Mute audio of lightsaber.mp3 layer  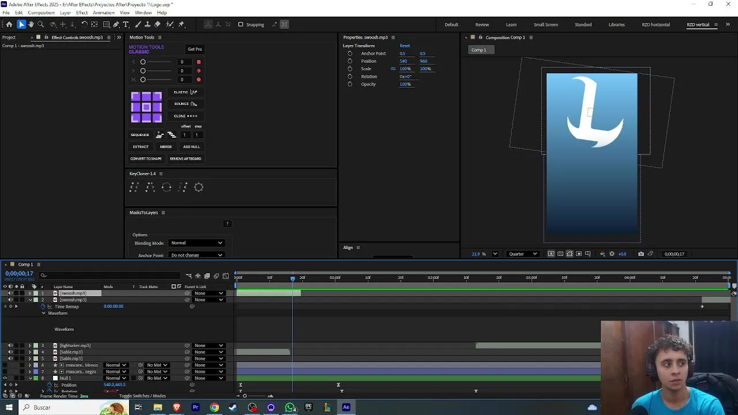click(10, 346)
